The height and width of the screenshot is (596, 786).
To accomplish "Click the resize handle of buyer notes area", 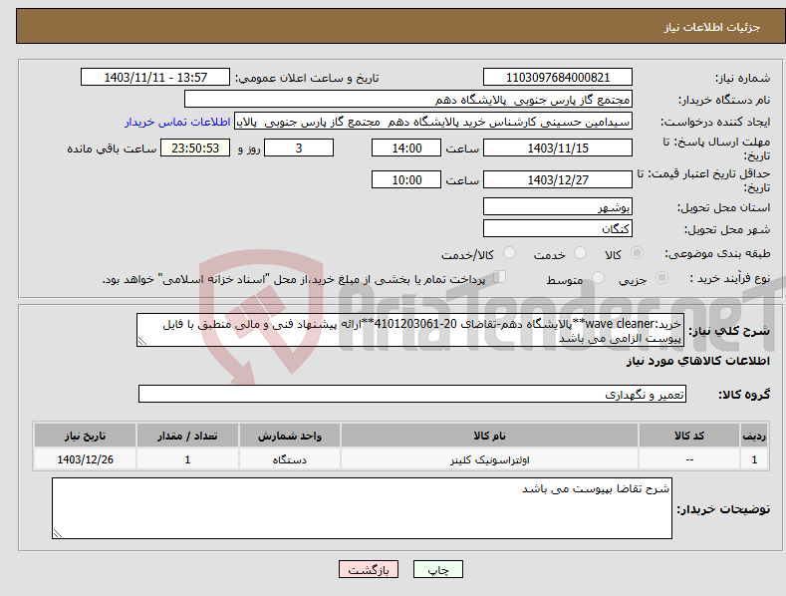I will tap(58, 534).
